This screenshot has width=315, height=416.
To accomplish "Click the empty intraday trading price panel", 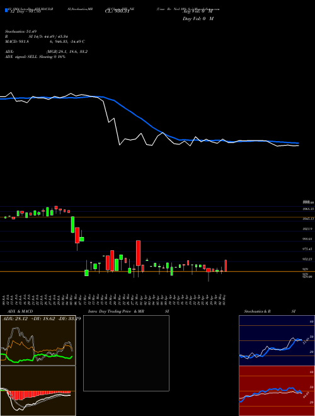I will point(126,353).
